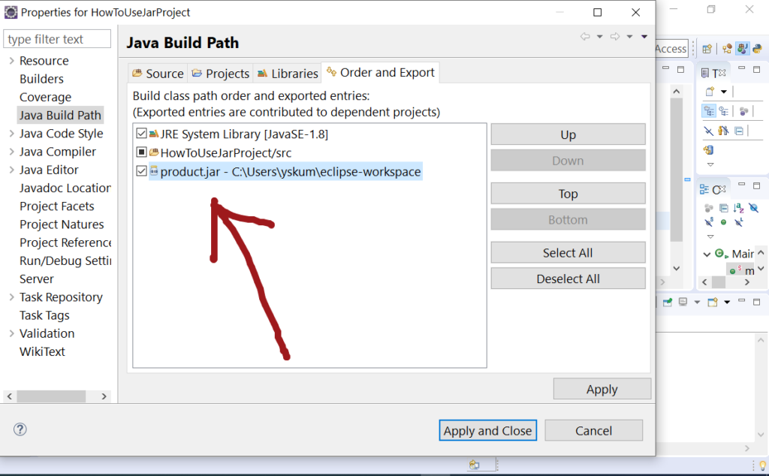Expand the Task Repository node
The image size is (769, 476).
coord(11,297)
